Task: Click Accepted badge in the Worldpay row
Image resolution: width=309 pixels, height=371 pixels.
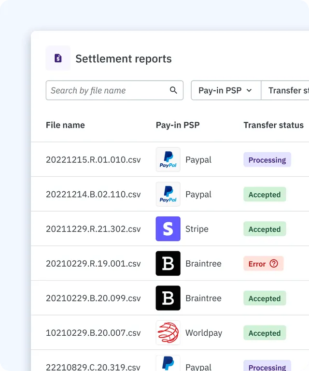Action: click(265, 333)
